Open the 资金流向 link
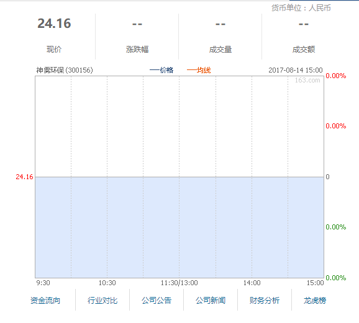359x323 pixels. pyautogui.click(x=45, y=300)
